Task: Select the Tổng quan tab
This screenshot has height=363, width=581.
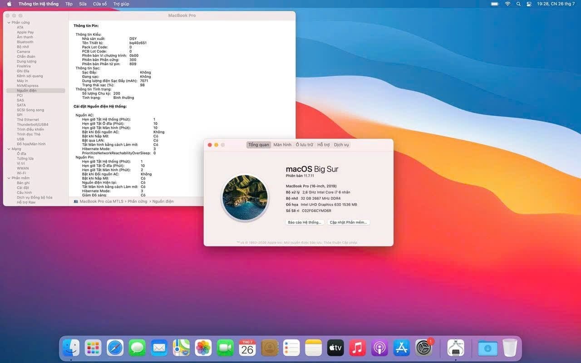Action: click(259, 145)
